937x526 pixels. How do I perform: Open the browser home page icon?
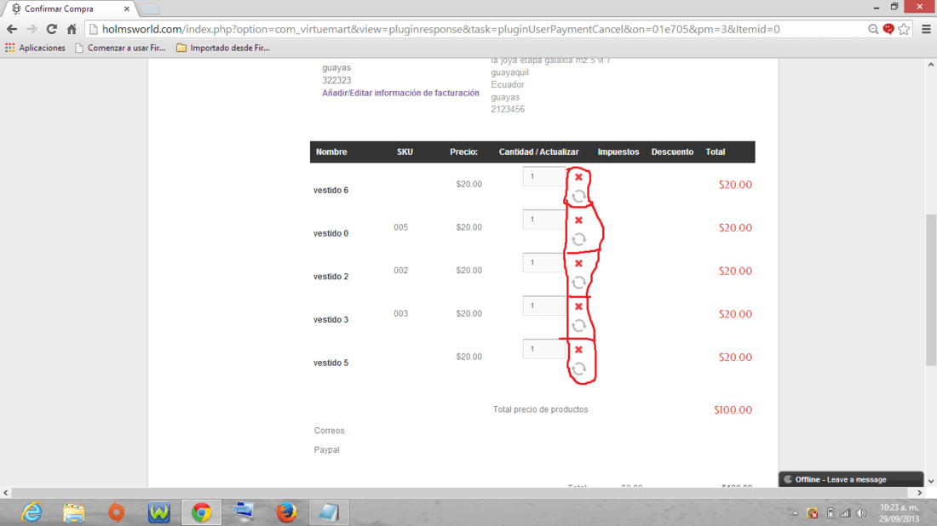[x=72, y=29]
